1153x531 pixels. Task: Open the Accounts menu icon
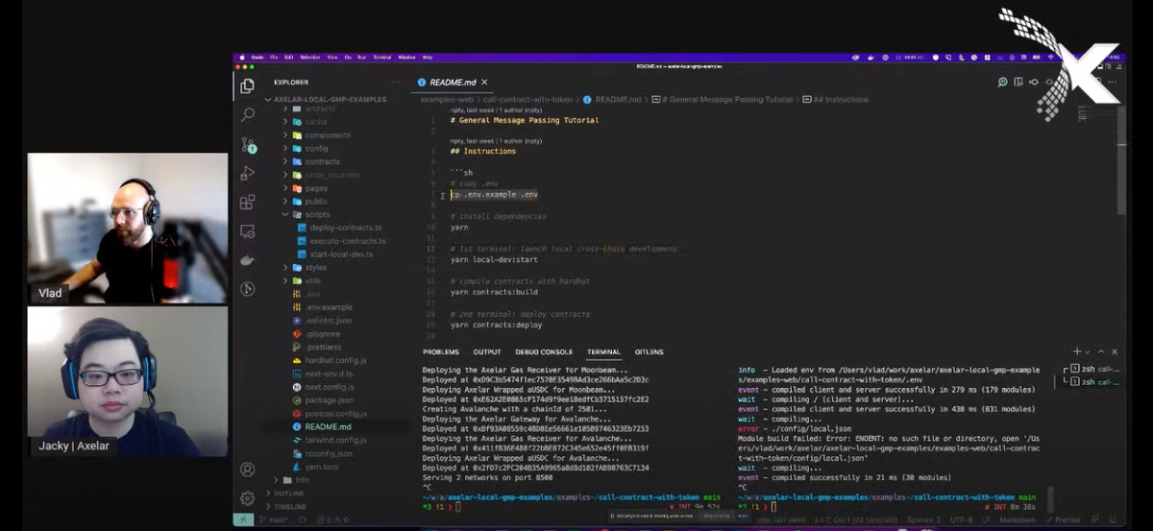click(x=247, y=470)
